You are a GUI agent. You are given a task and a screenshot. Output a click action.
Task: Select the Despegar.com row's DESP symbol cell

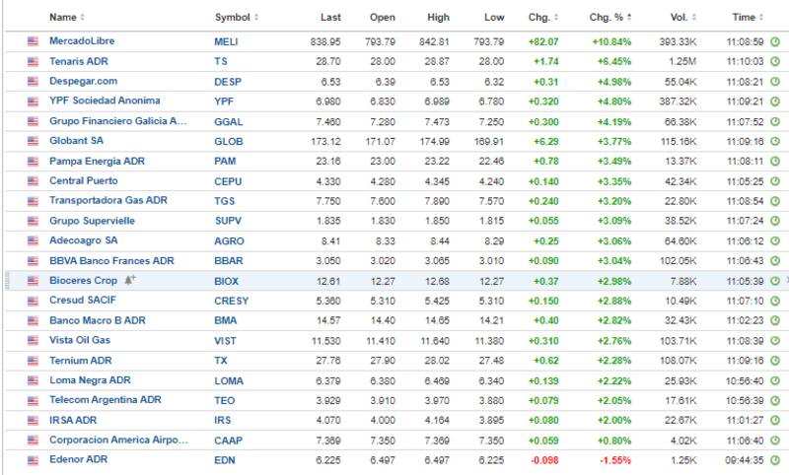tap(227, 82)
